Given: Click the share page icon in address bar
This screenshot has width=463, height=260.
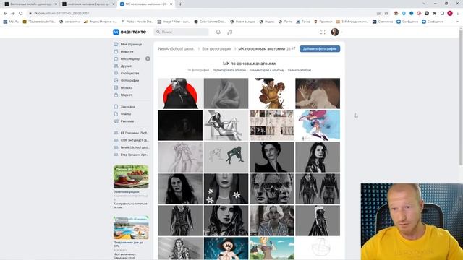Looking at the screenshot, I should click(378, 13).
